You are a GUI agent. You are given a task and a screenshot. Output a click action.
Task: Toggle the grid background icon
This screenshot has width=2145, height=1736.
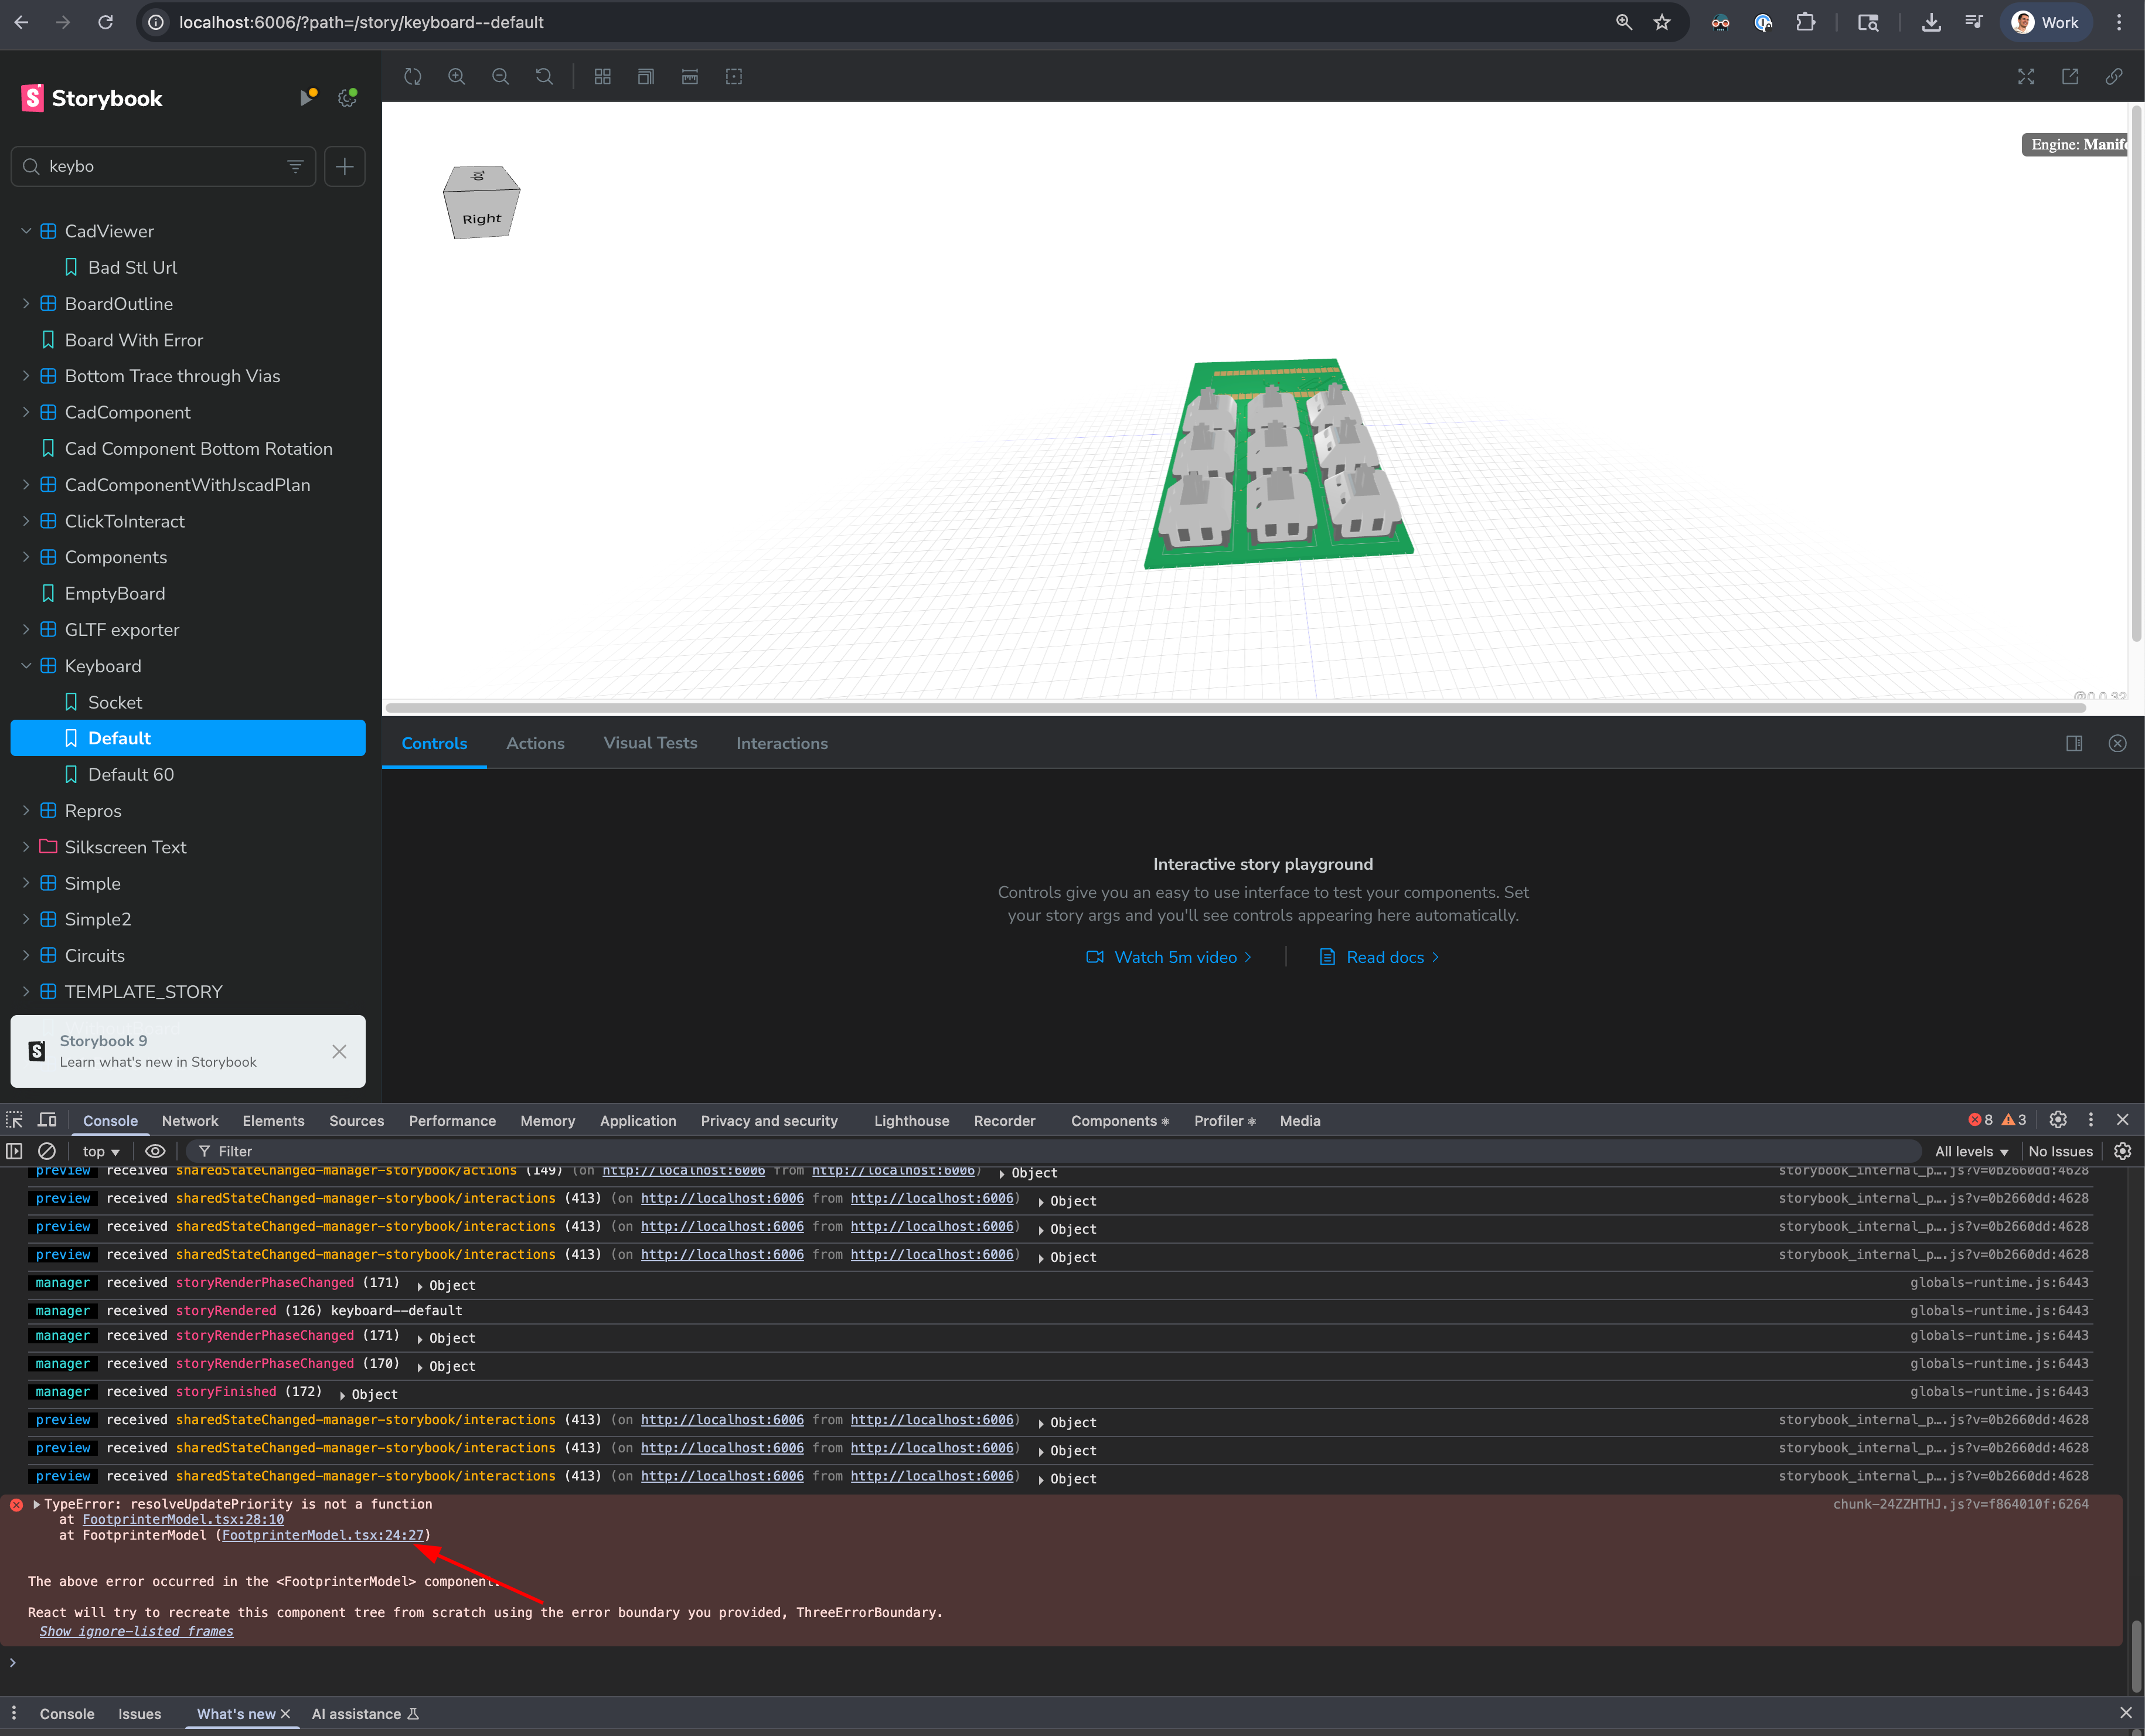[602, 77]
